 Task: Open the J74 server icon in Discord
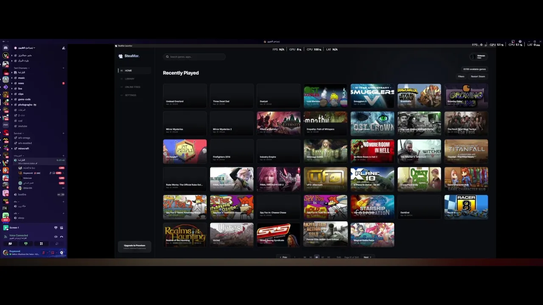click(5, 208)
